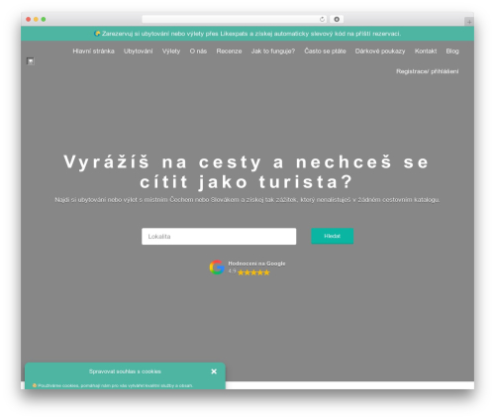Click the Používáme cookies message text

pos(115,385)
